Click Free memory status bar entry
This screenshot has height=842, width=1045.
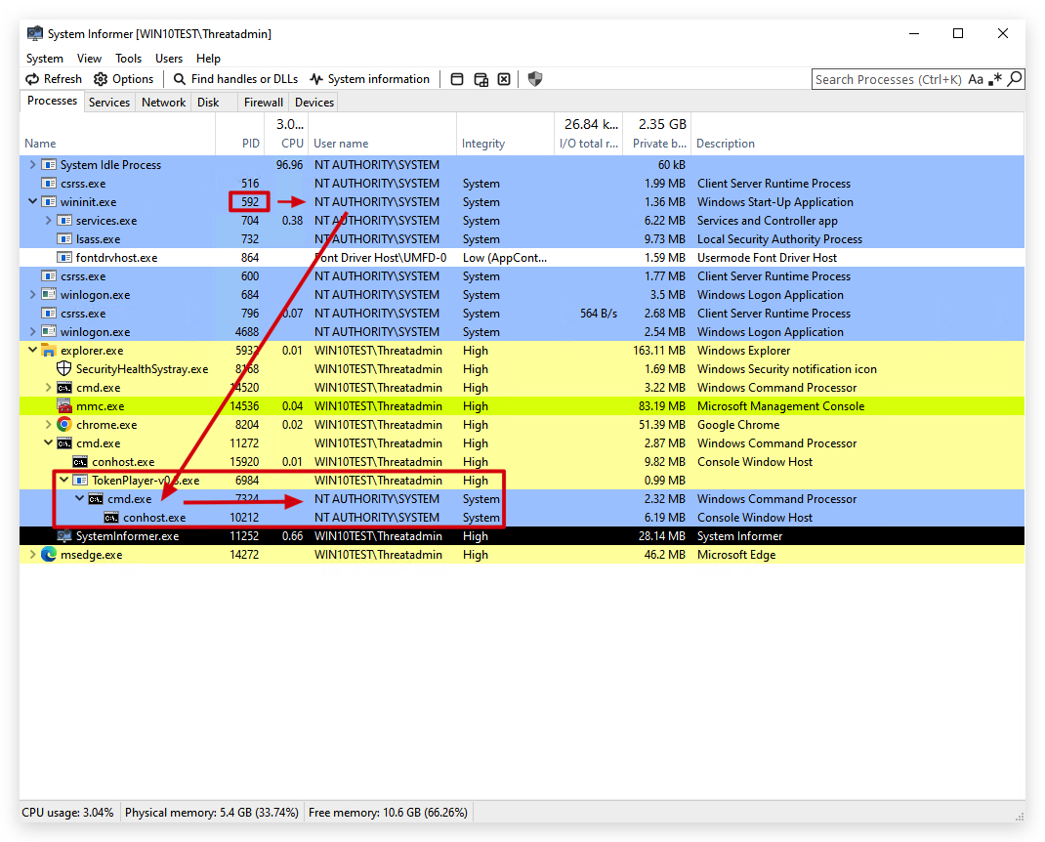tap(388, 812)
